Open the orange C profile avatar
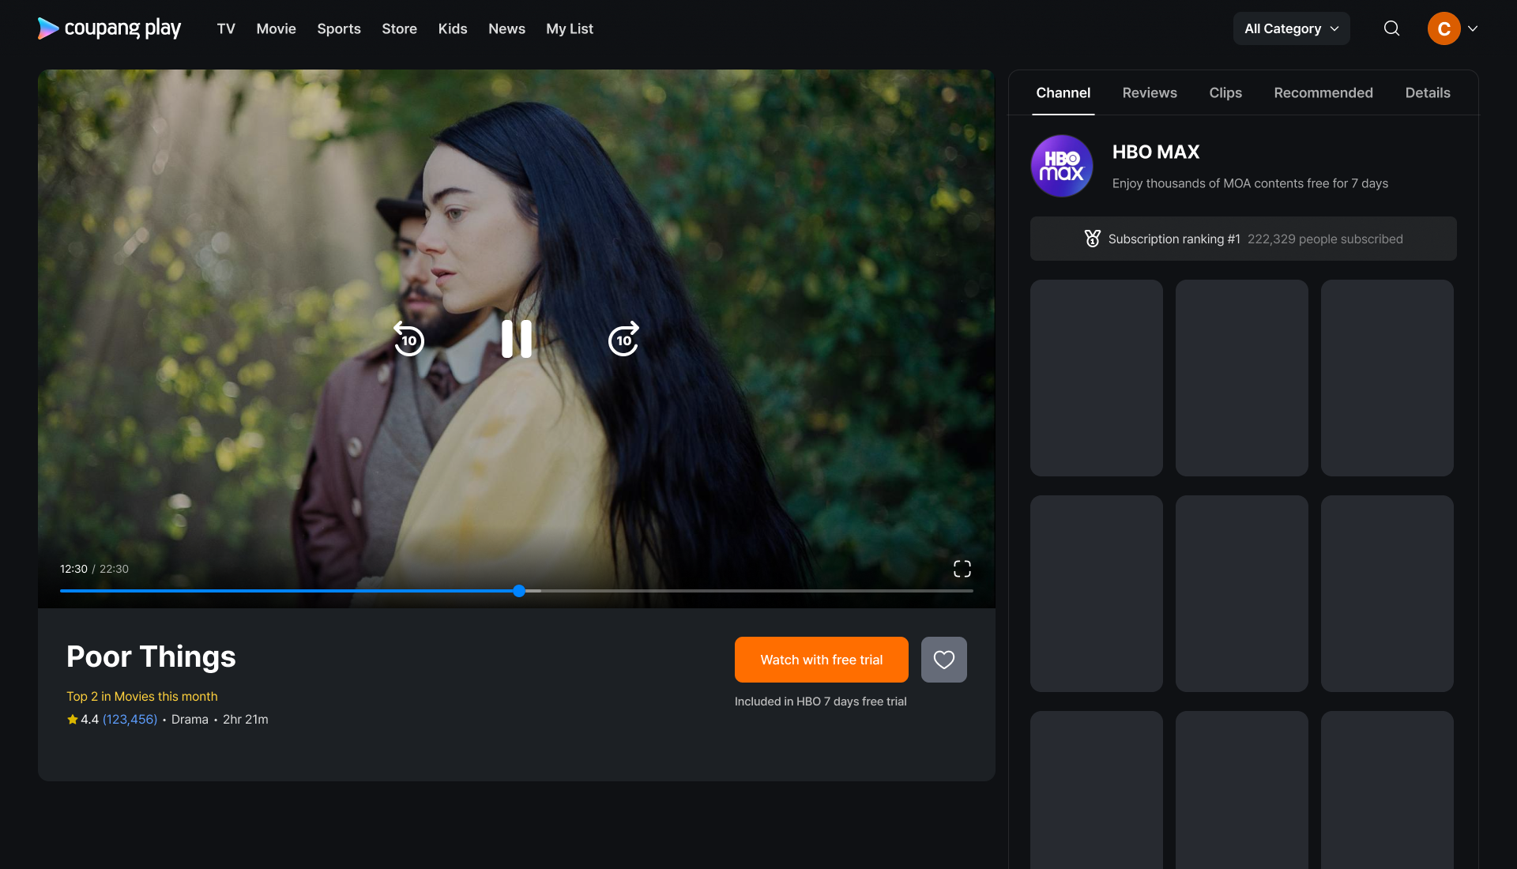Image resolution: width=1517 pixels, height=869 pixels. (1444, 28)
